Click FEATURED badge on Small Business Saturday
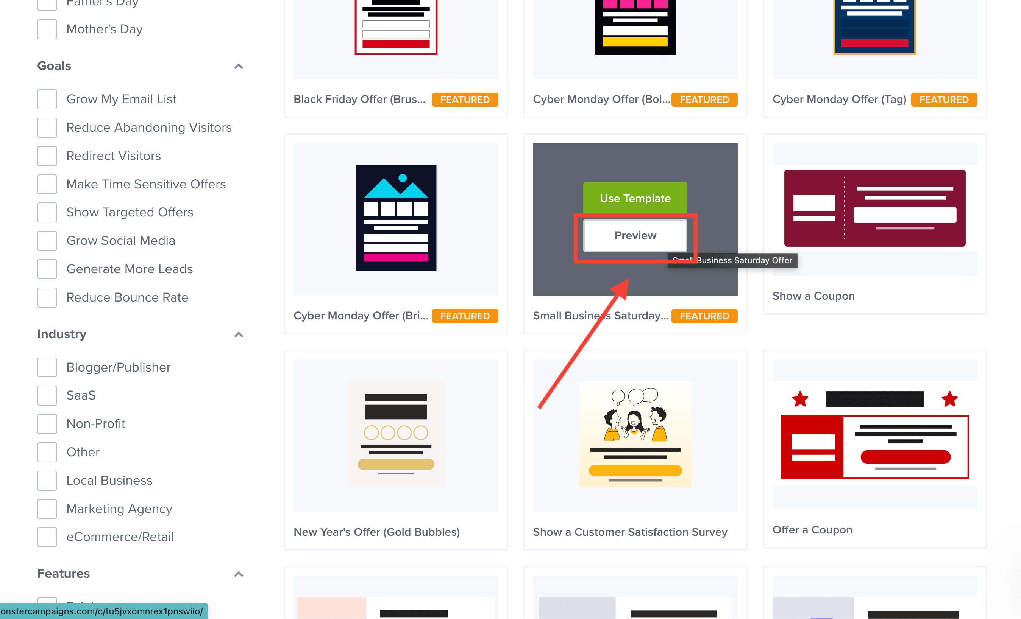Viewport: 1021px width, 619px height. click(704, 316)
